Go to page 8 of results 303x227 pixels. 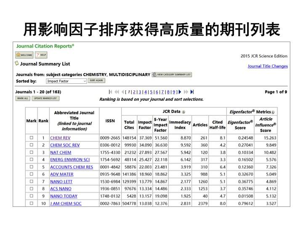(168, 92)
